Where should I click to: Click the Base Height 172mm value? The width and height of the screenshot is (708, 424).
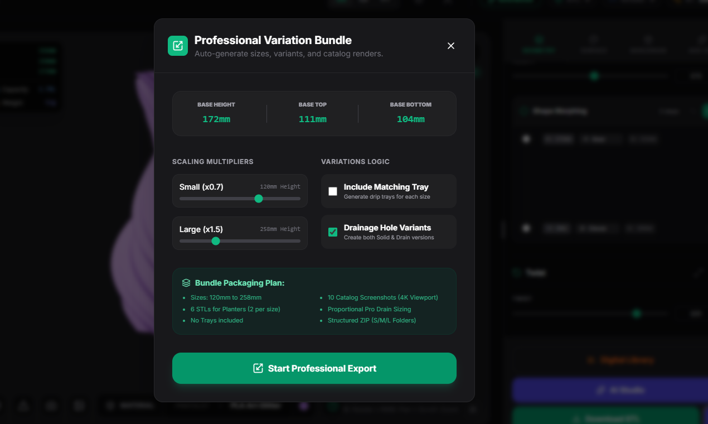pyautogui.click(x=216, y=119)
